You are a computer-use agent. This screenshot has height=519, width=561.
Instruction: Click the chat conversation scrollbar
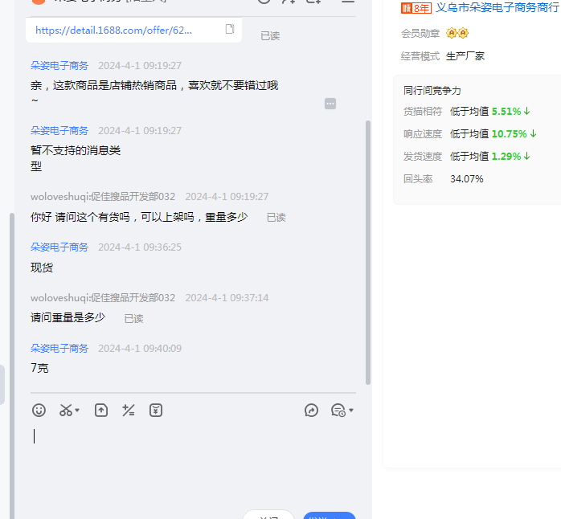368,249
